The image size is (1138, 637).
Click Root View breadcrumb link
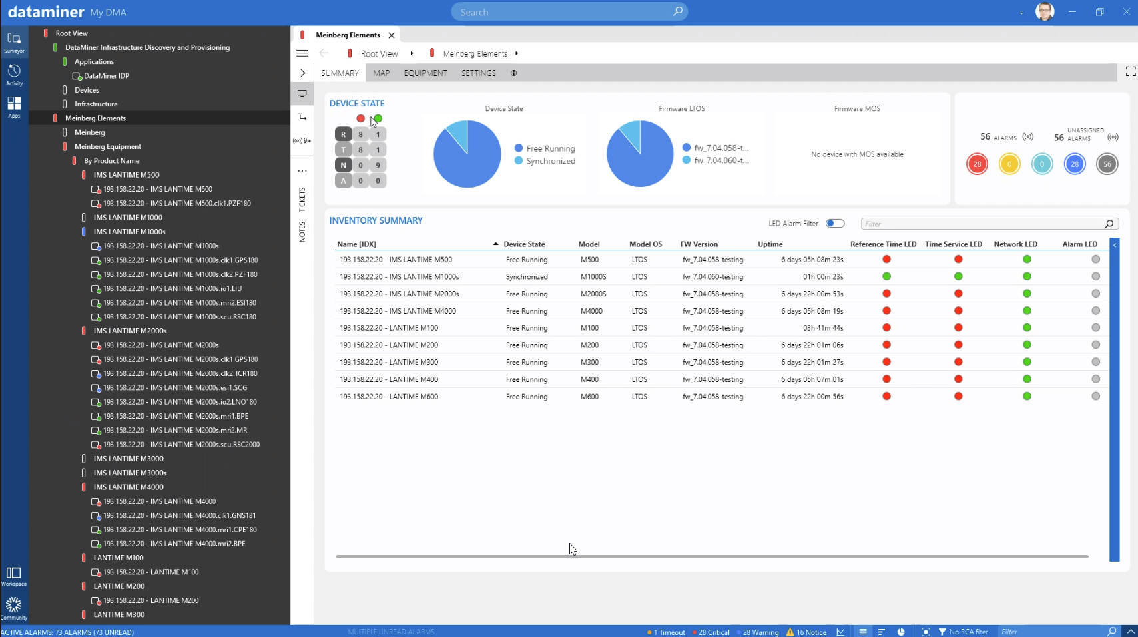point(379,53)
